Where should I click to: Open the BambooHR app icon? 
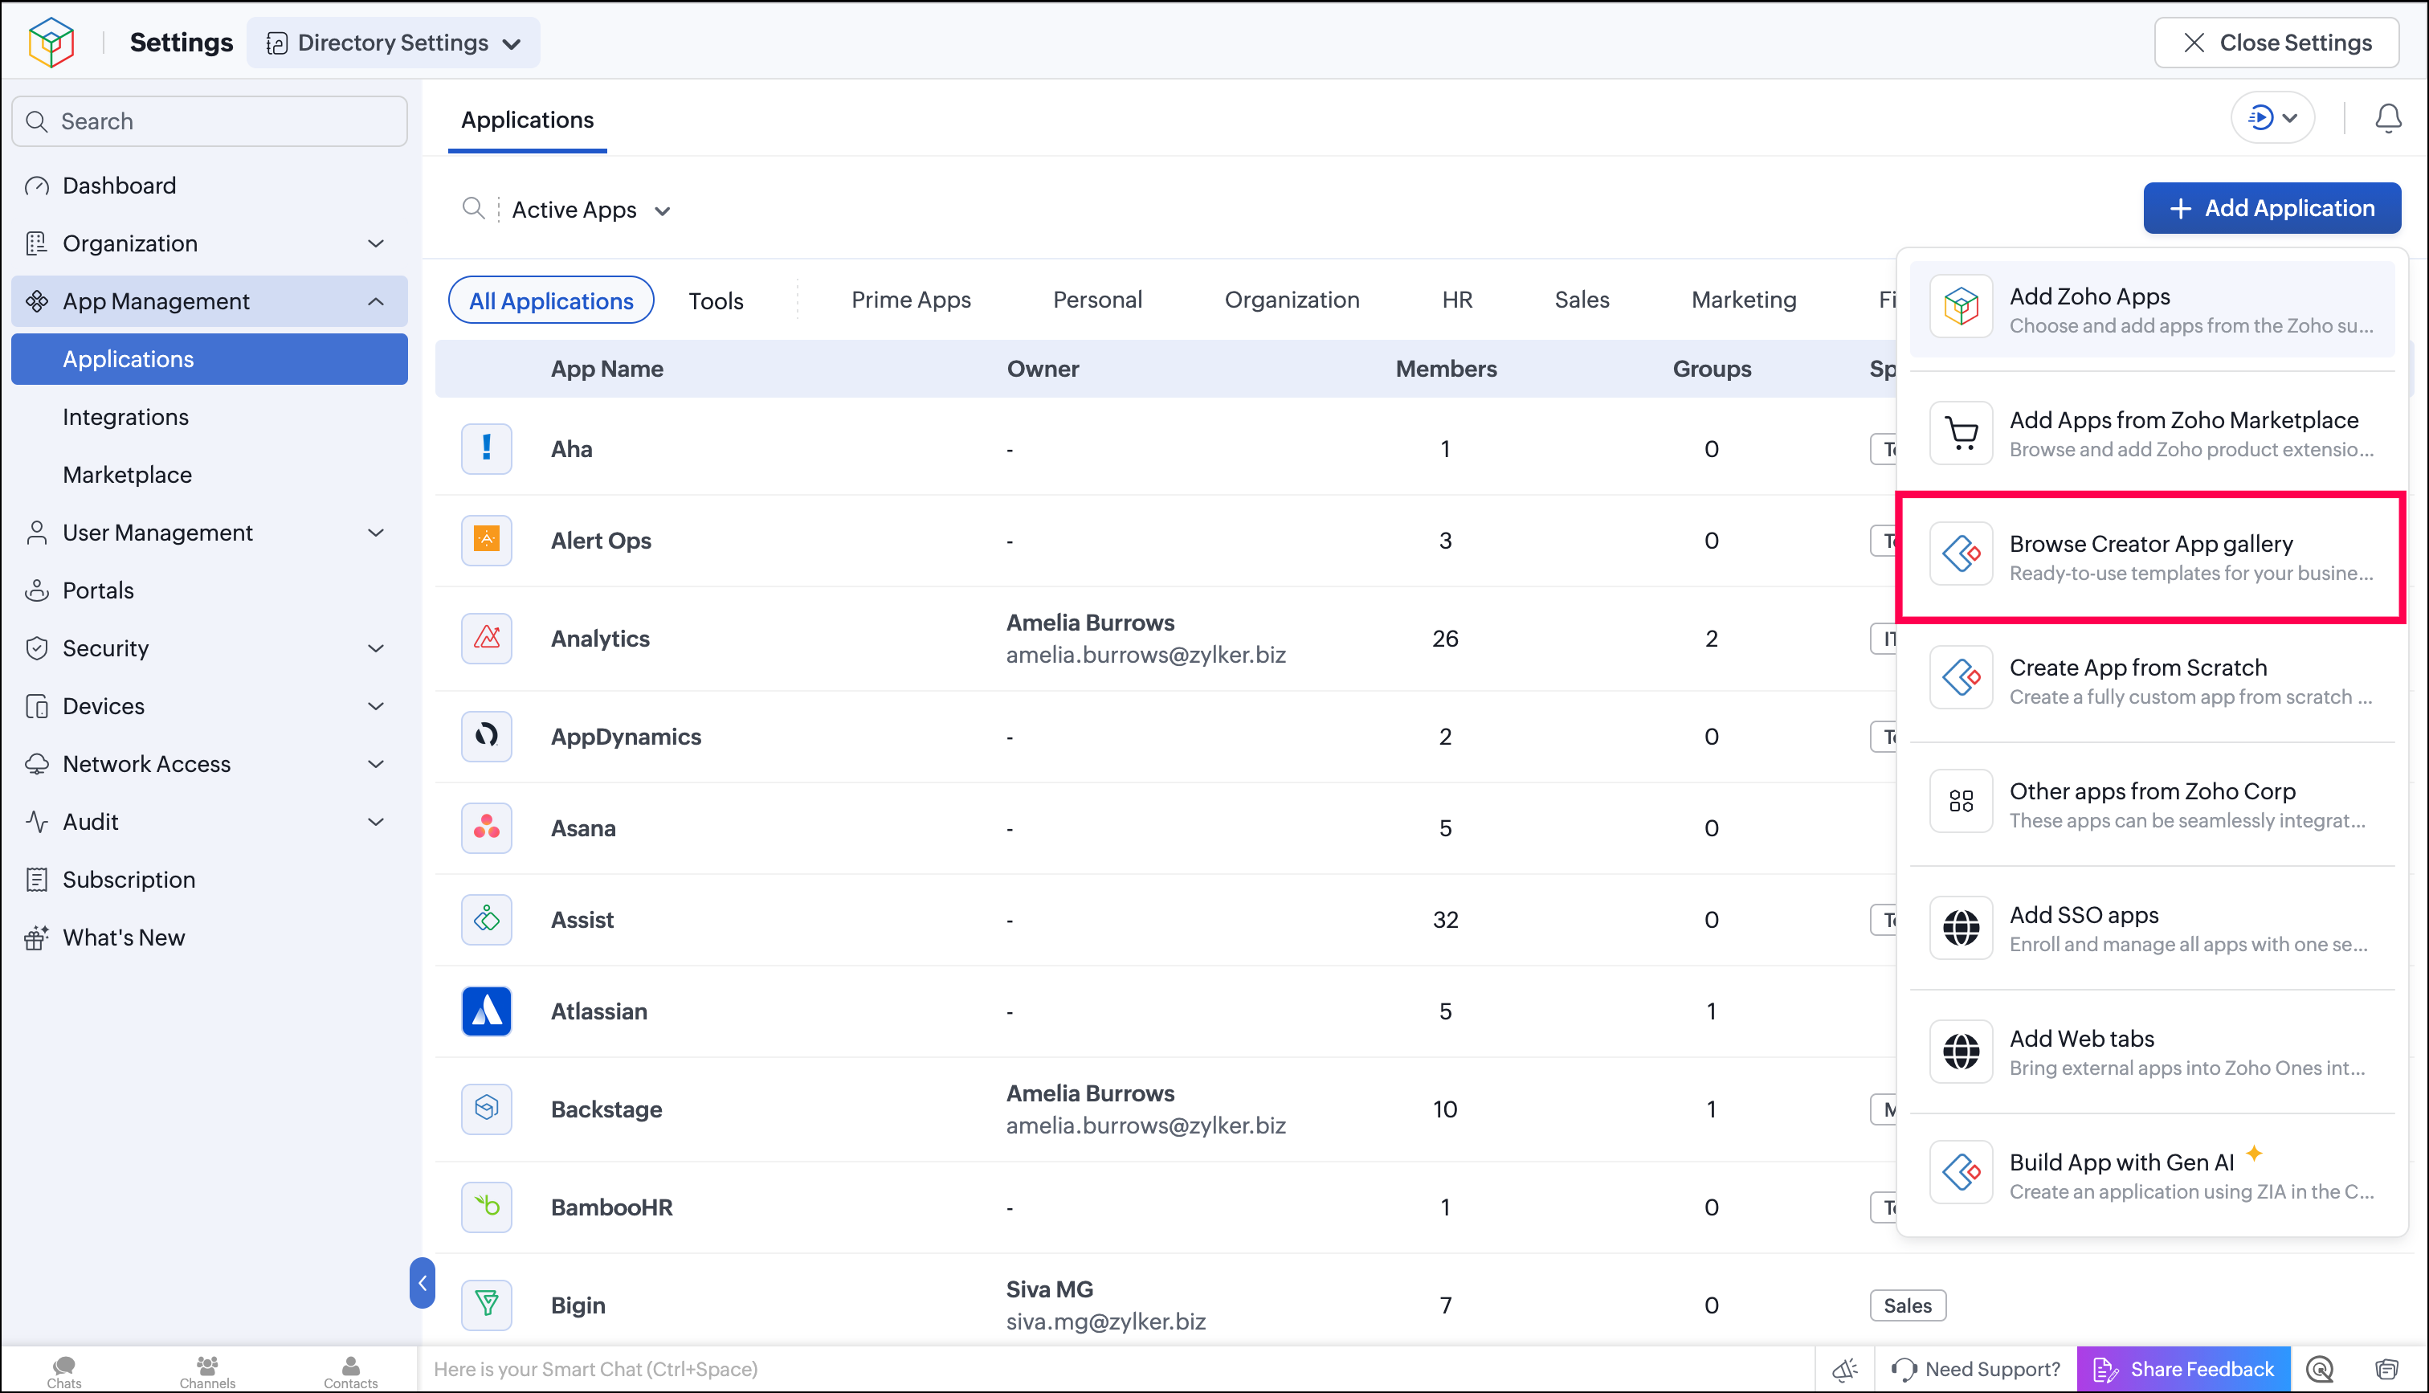[487, 1207]
